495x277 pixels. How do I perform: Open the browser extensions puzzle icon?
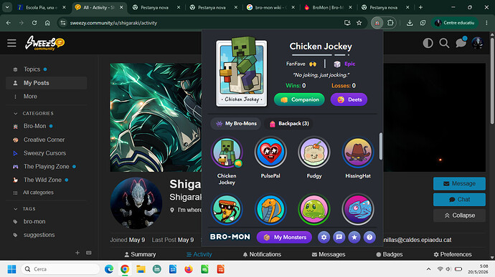coord(390,23)
